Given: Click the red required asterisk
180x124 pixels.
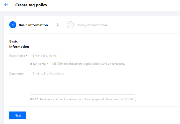Looking at the screenshot, I should pyautogui.click(x=27, y=56).
